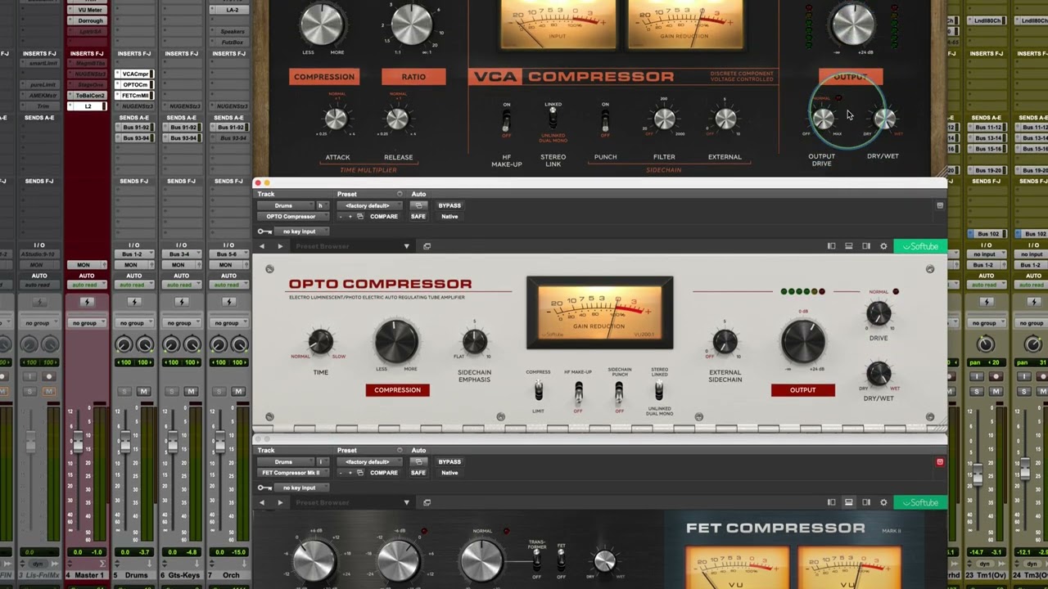Click Native button in OPTO Compressor window
1048x589 pixels.
click(x=449, y=217)
